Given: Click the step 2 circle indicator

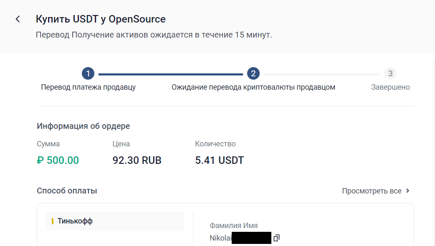Looking at the screenshot, I should tap(253, 74).
